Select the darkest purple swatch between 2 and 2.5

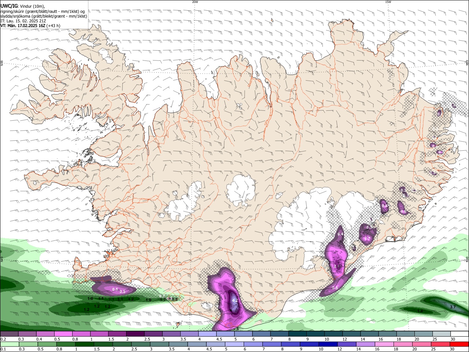(x=135, y=334)
